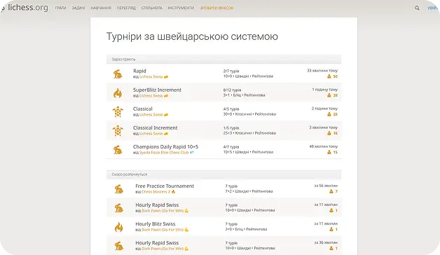Screen dimensions: 440x255
Task: Click the '4/5 турів' rounds text
Action: [231, 109]
